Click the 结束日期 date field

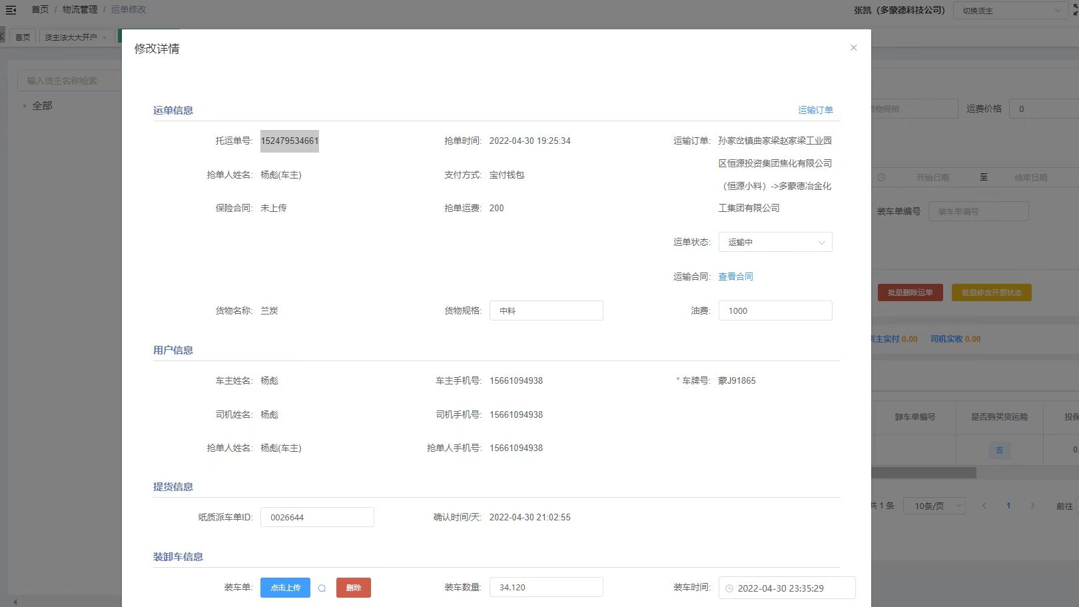pos(1030,177)
